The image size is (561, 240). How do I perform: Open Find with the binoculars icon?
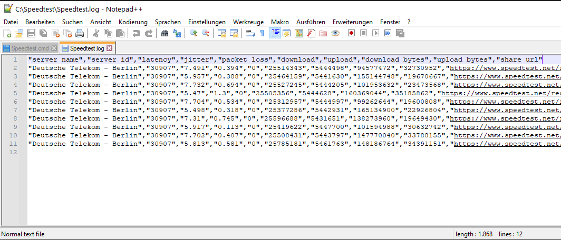(x=165, y=34)
